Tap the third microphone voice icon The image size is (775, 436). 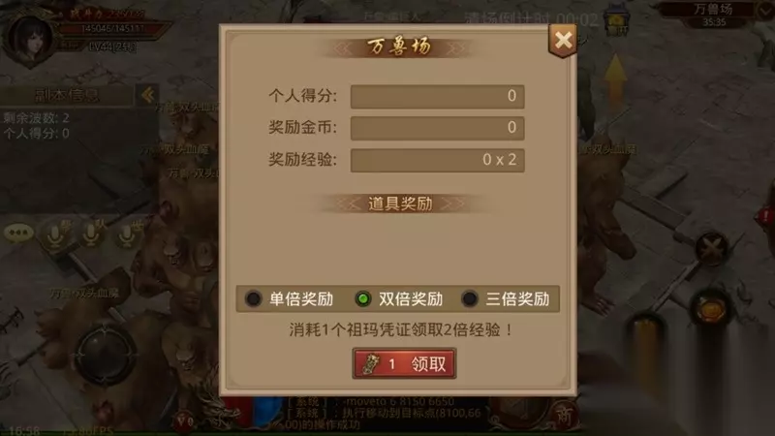pyautogui.click(x=128, y=234)
